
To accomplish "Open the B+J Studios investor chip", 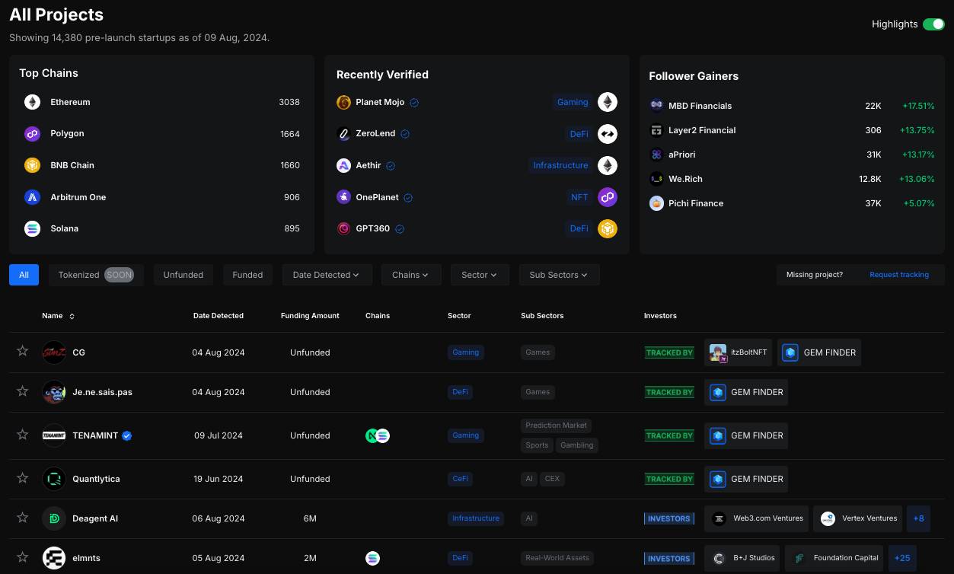I will point(742,558).
